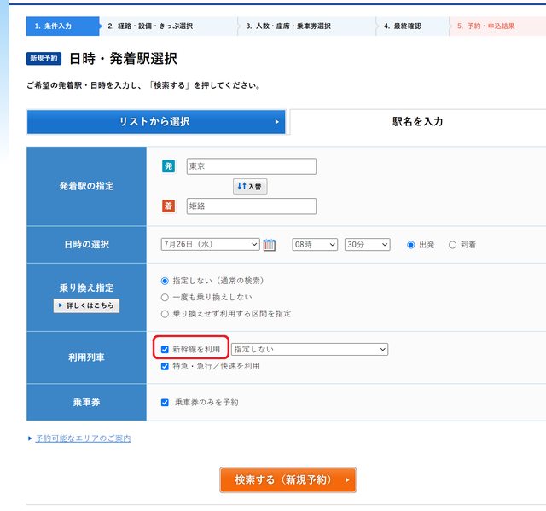This screenshot has width=546, height=511.
Task: Select the 出発 radio button
Action: [411, 245]
